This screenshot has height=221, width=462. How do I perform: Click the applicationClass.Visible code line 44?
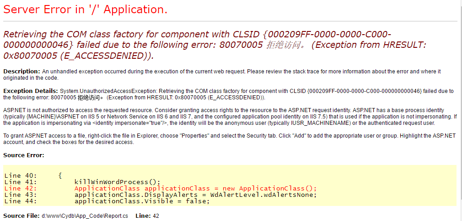point(107,201)
